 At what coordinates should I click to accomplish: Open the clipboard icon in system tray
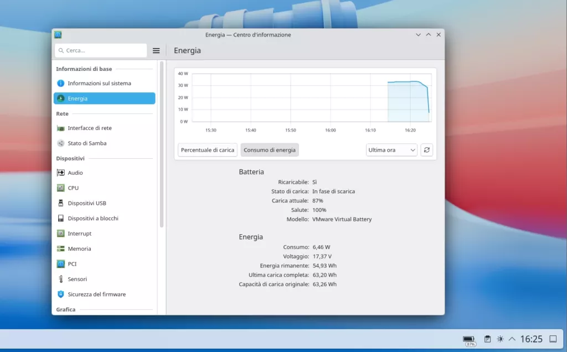point(487,339)
